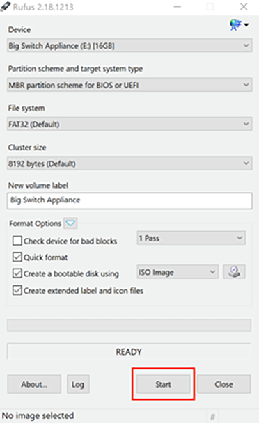
Task: Uncheck the Quick format checkbox
Action: (x=17, y=257)
